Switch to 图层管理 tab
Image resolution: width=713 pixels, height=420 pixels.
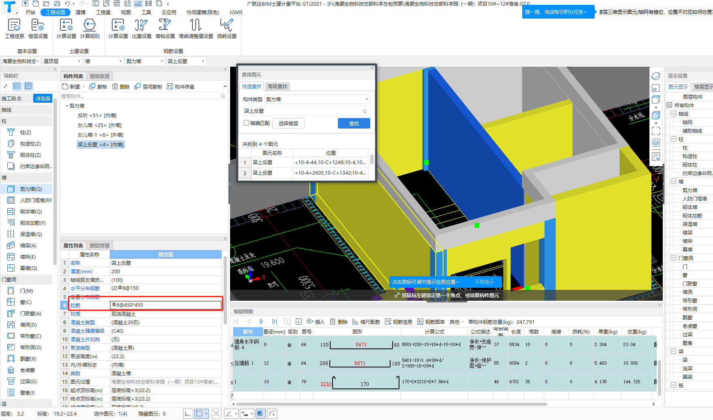100,245
